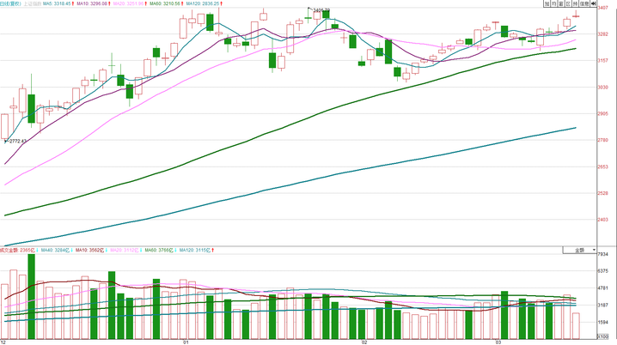617x345 pixels.
Task: Open the 信息 info button
Action: click(584, 3)
